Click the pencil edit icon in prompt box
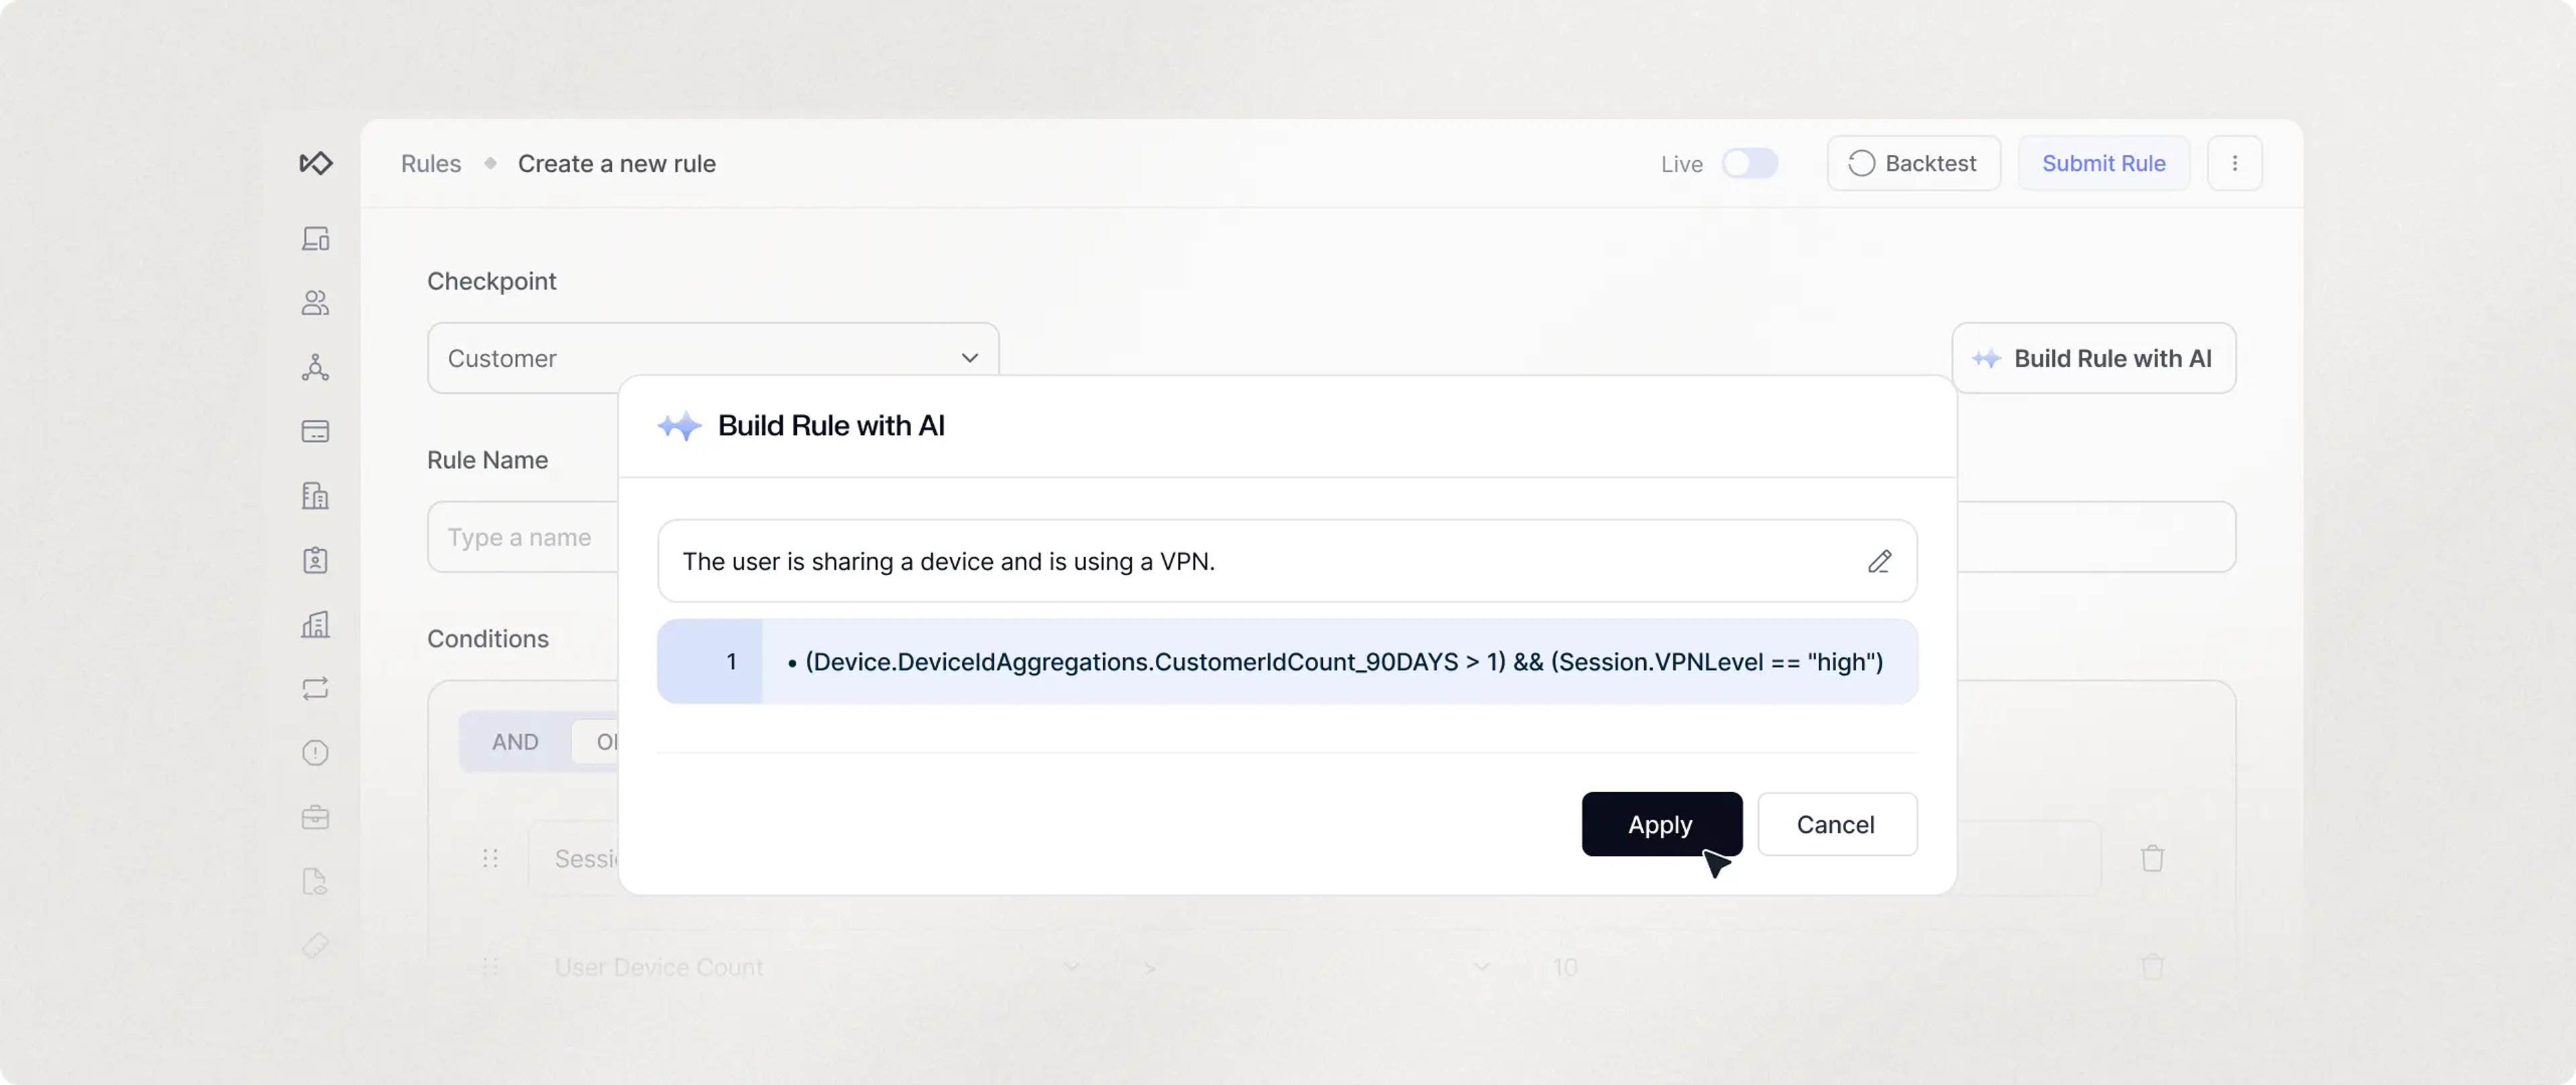The image size is (2576, 1085). click(x=1879, y=562)
